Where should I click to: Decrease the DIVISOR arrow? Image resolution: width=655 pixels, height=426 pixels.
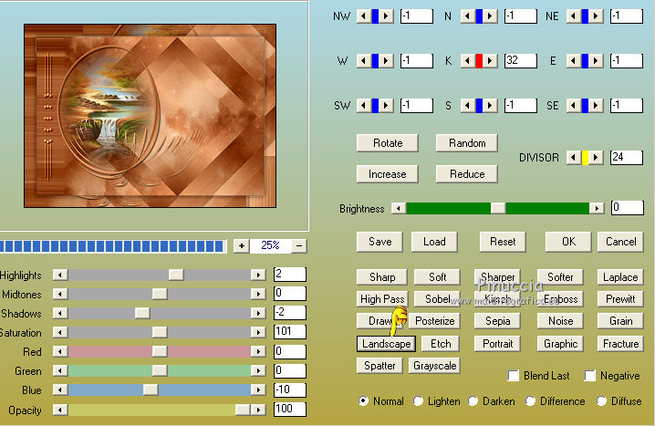574,158
